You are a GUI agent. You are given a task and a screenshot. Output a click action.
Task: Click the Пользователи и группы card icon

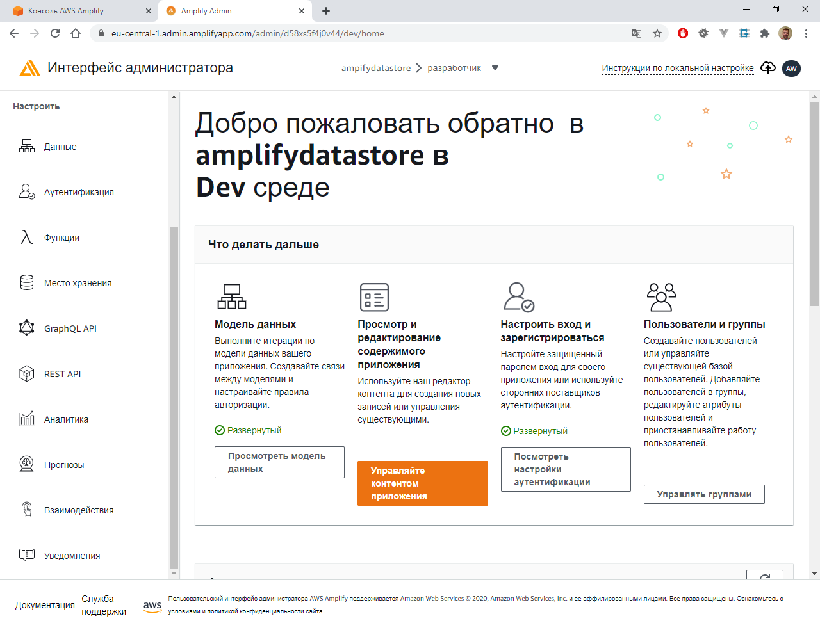tap(661, 296)
